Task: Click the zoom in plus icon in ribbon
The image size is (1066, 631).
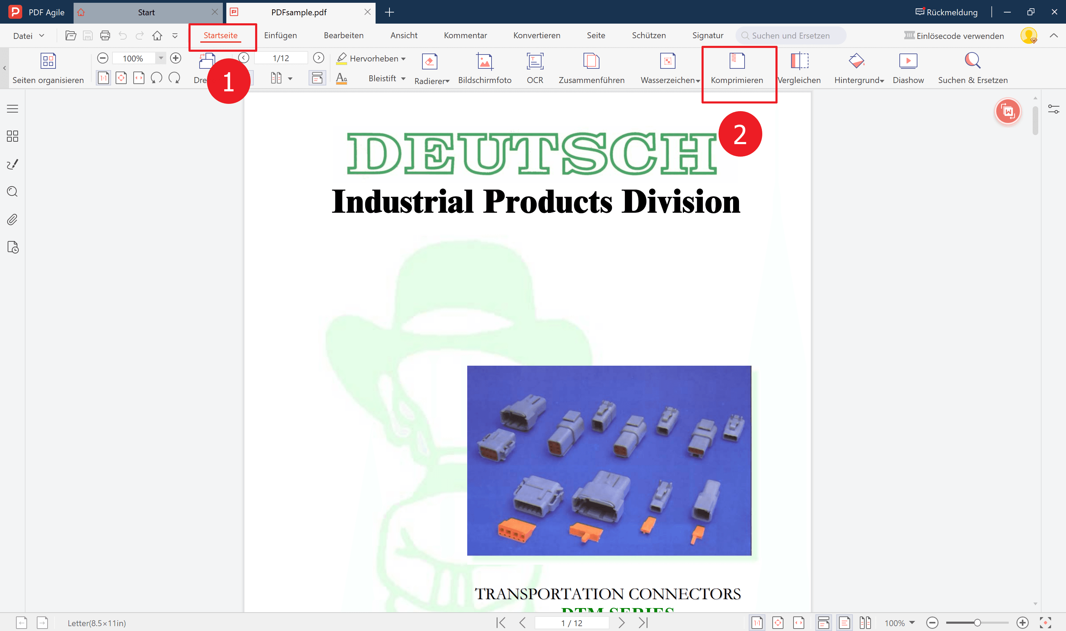Action: (x=176, y=58)
